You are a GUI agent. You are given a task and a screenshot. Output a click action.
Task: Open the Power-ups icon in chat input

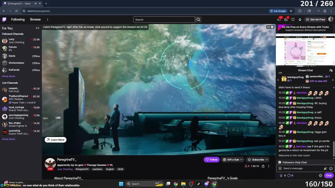(x=325, y=169)
